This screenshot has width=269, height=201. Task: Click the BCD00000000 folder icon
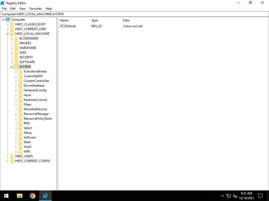(x=16, y=38)
